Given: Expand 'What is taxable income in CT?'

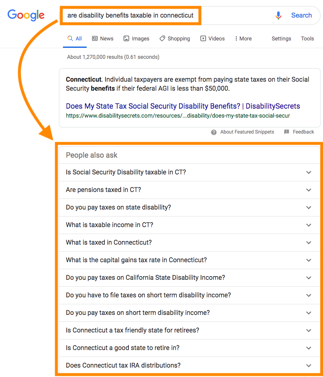Looking at the screenshot, I should [x=189, y=225].
